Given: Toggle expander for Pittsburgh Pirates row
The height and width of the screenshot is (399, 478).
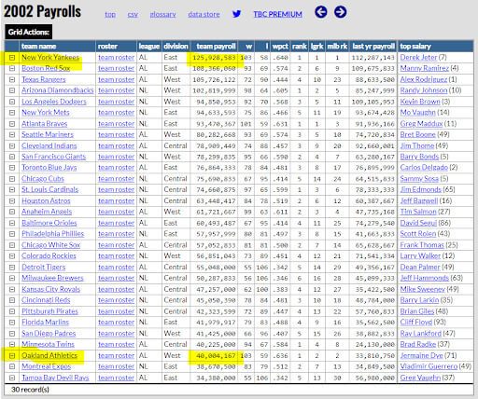Looking at the screenshot, I should tap(12, 311).
